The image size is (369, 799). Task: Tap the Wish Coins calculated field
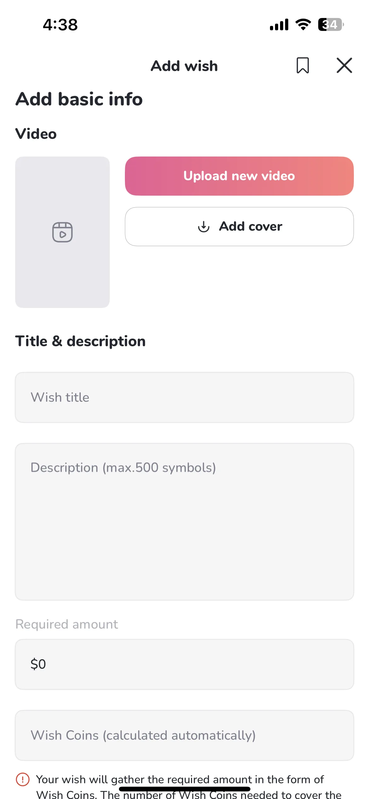coord(184,735)
